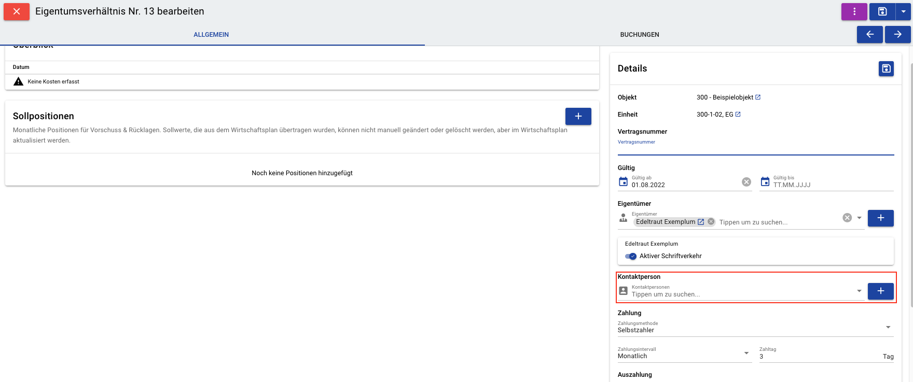Viewport: 913px width, 382px height.
Task: Save using the top toolbar disk icon
Action: (882, 11)
